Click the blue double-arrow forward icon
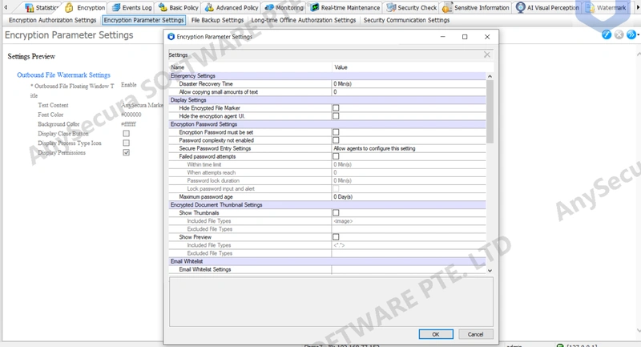Viewport: 641px width, 347px height. [x=631, y=34]
